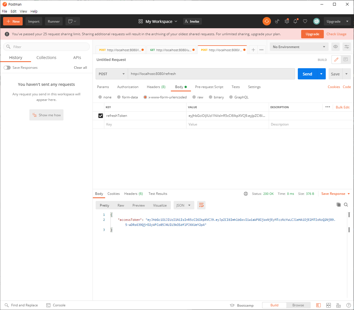Click the request URL field
Screen dimensions: 354x310
211,74
